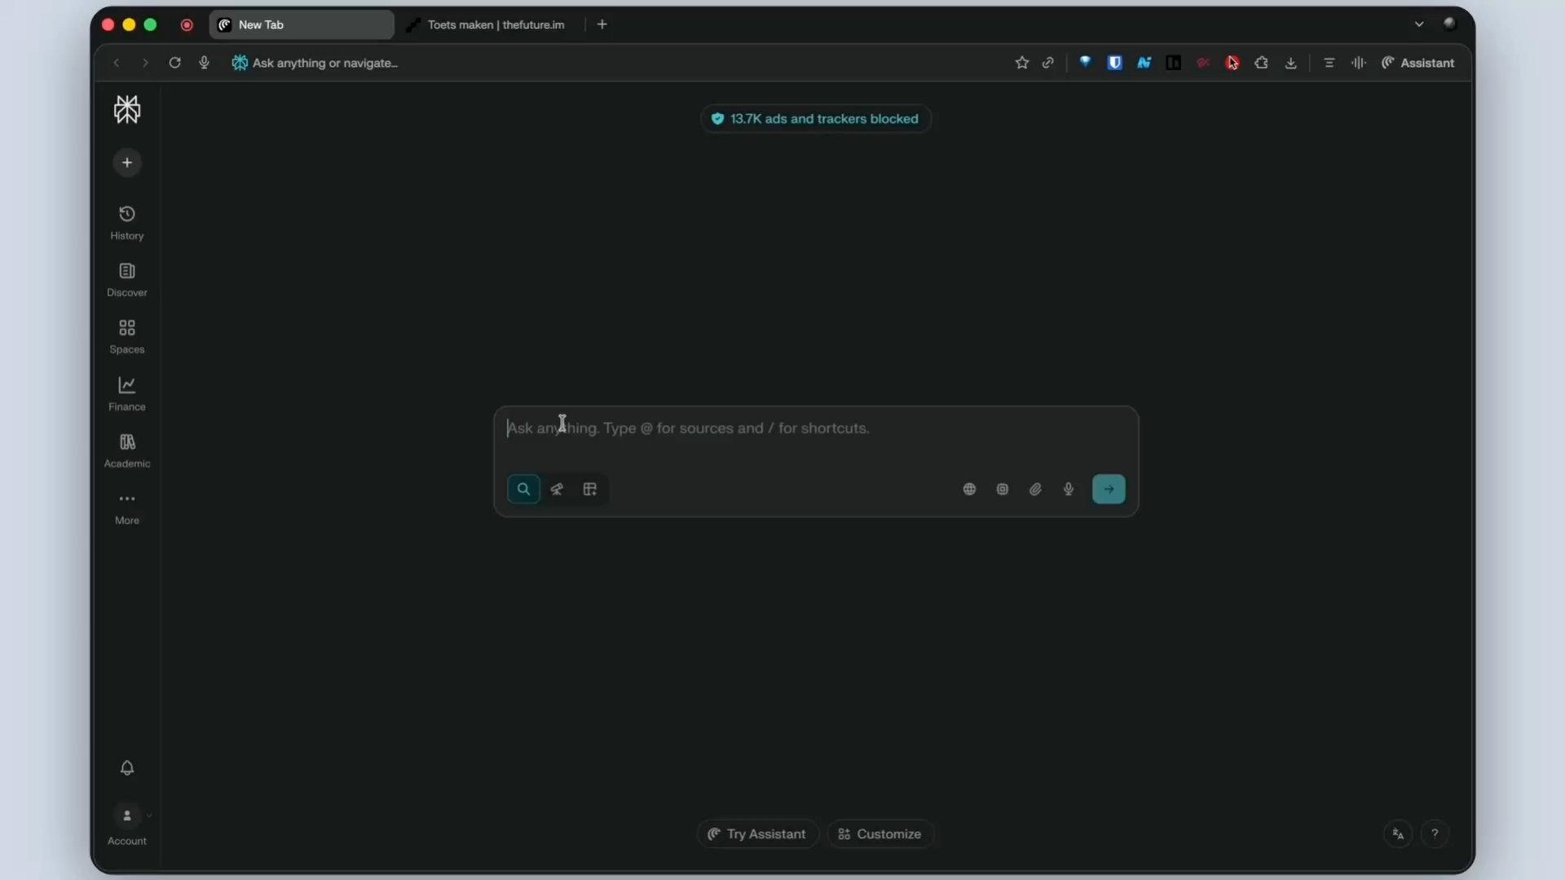Open the Discover sidebar section
Screen dimensions: 1565x880
[127, 279]
